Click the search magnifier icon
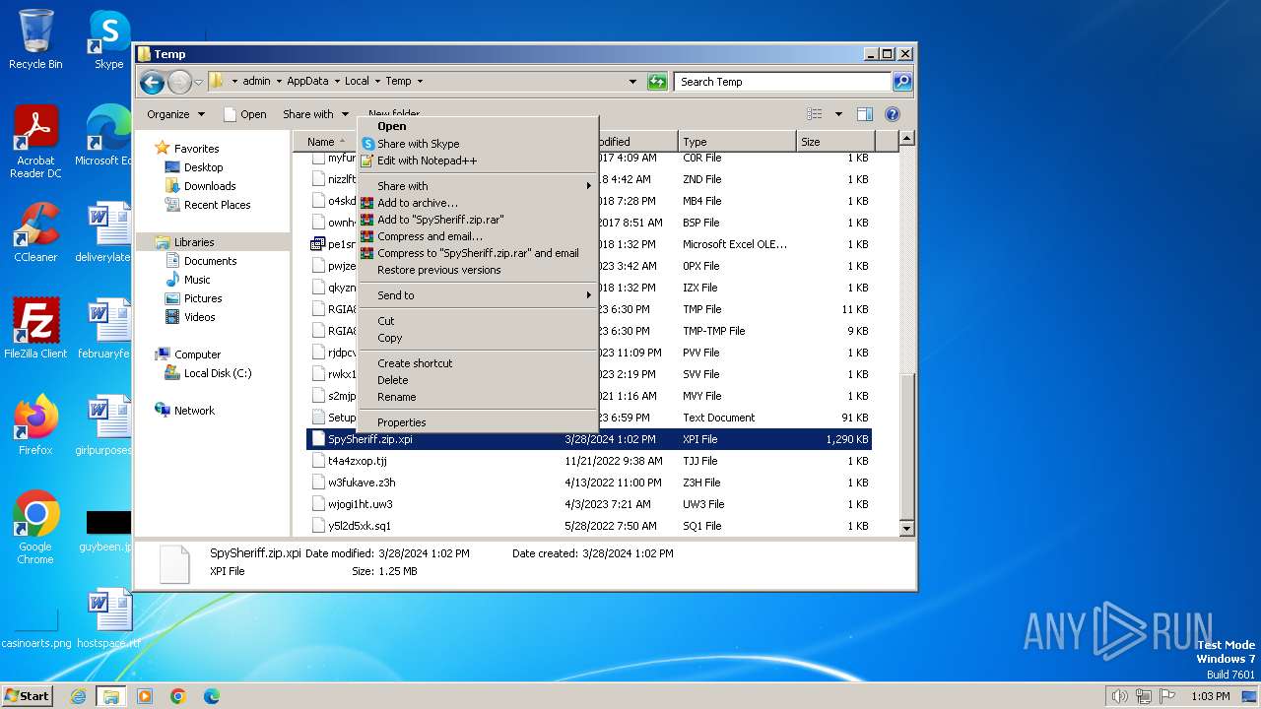 (901, 82)
